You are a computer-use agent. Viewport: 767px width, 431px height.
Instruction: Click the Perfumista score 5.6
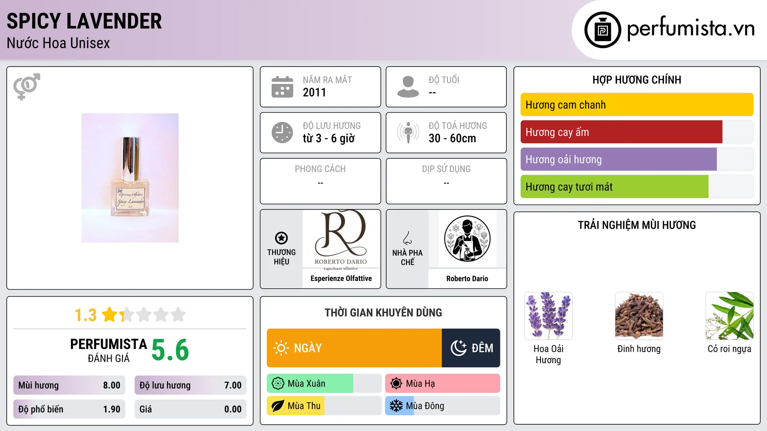(x=170, y=350)
